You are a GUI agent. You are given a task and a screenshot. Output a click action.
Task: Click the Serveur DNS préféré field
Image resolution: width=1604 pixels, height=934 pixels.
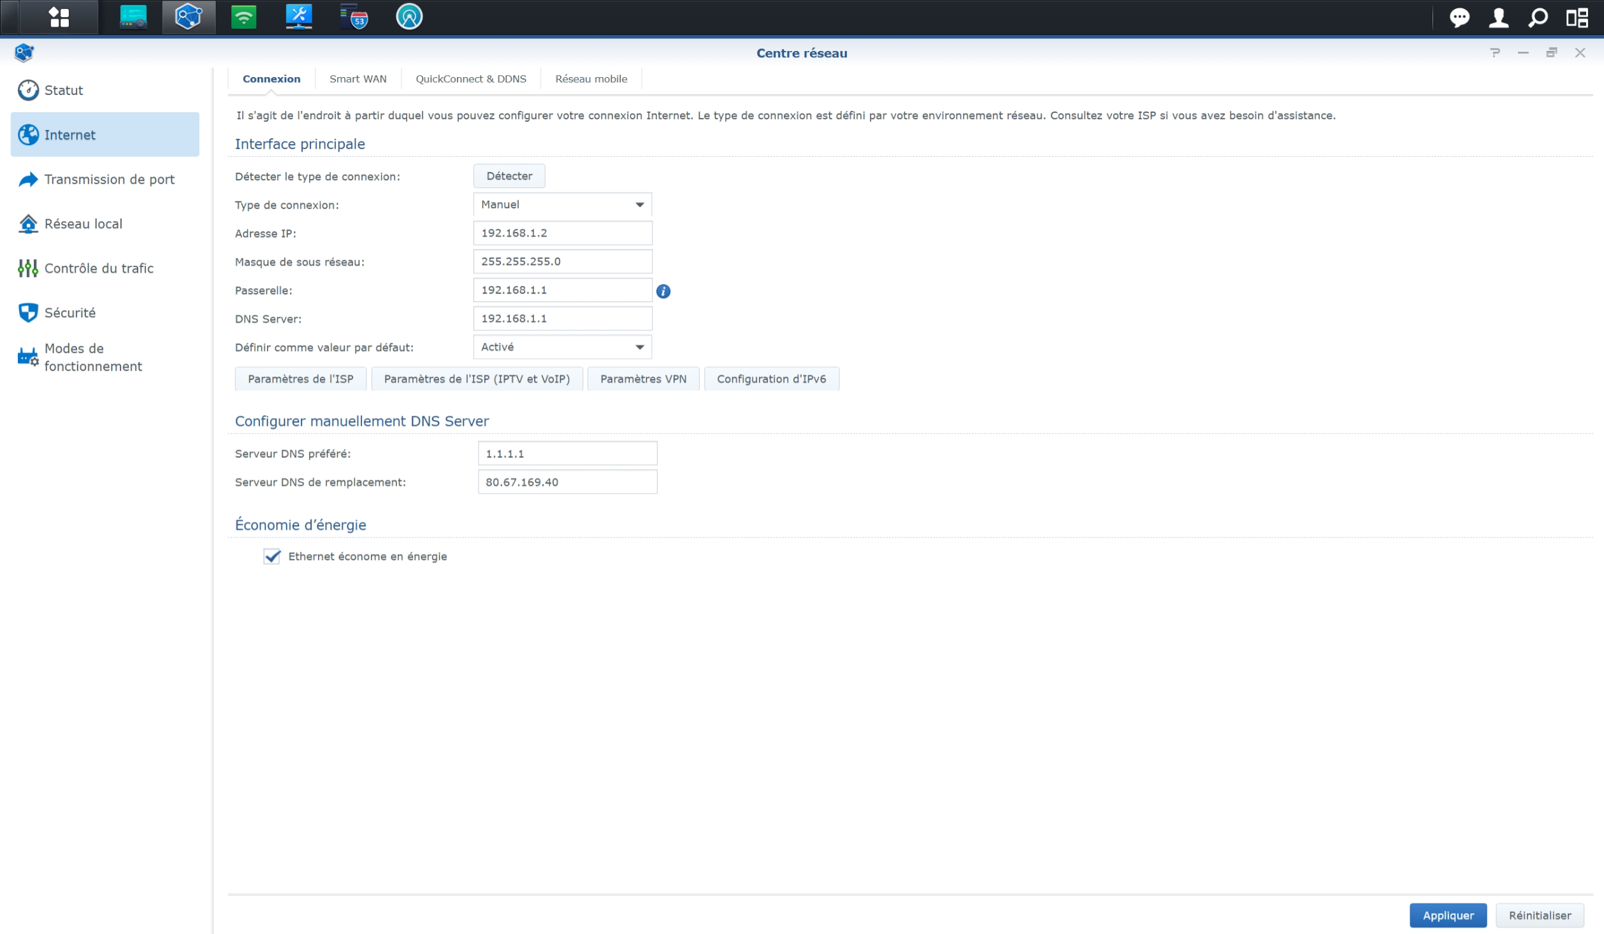pyautogui.click(x=567, y=454)
